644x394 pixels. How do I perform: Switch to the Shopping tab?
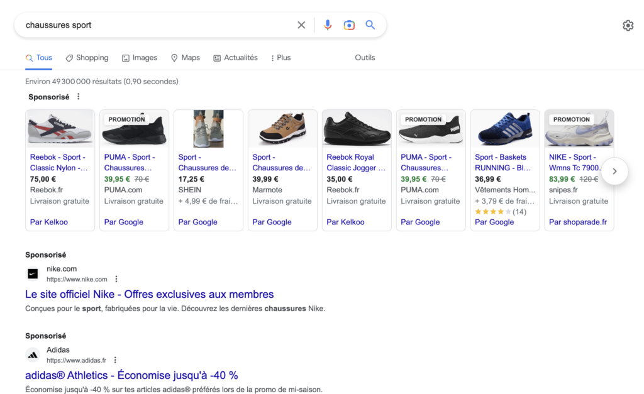pyautogui.click(x=87, y=58)
